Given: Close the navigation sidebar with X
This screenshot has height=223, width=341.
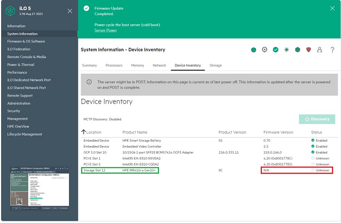Looking at the screenshot, I should click(x=70, y=11).
